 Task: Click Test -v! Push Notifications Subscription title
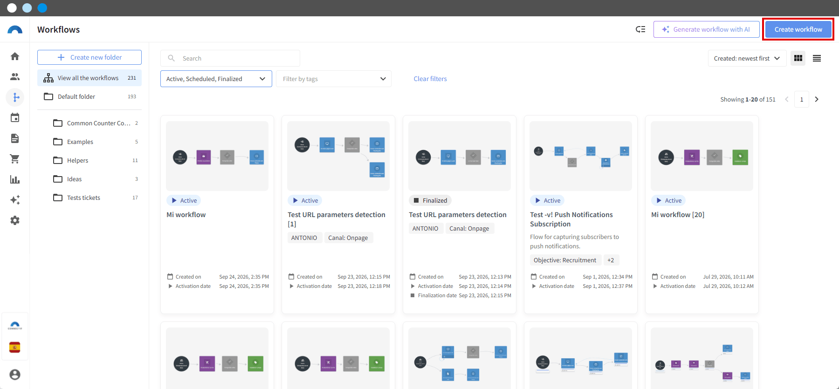571,219
